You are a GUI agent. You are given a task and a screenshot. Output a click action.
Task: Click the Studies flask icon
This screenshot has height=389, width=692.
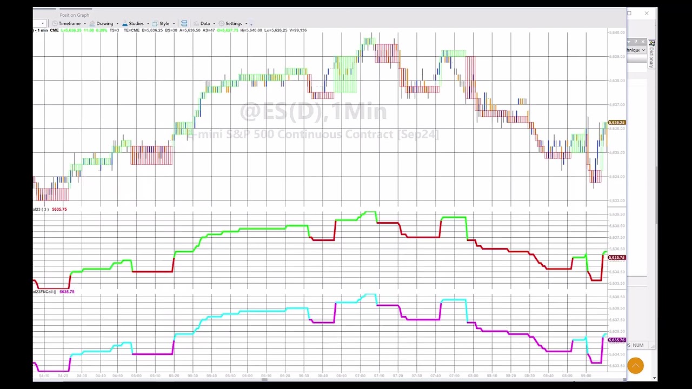[125, 23]
